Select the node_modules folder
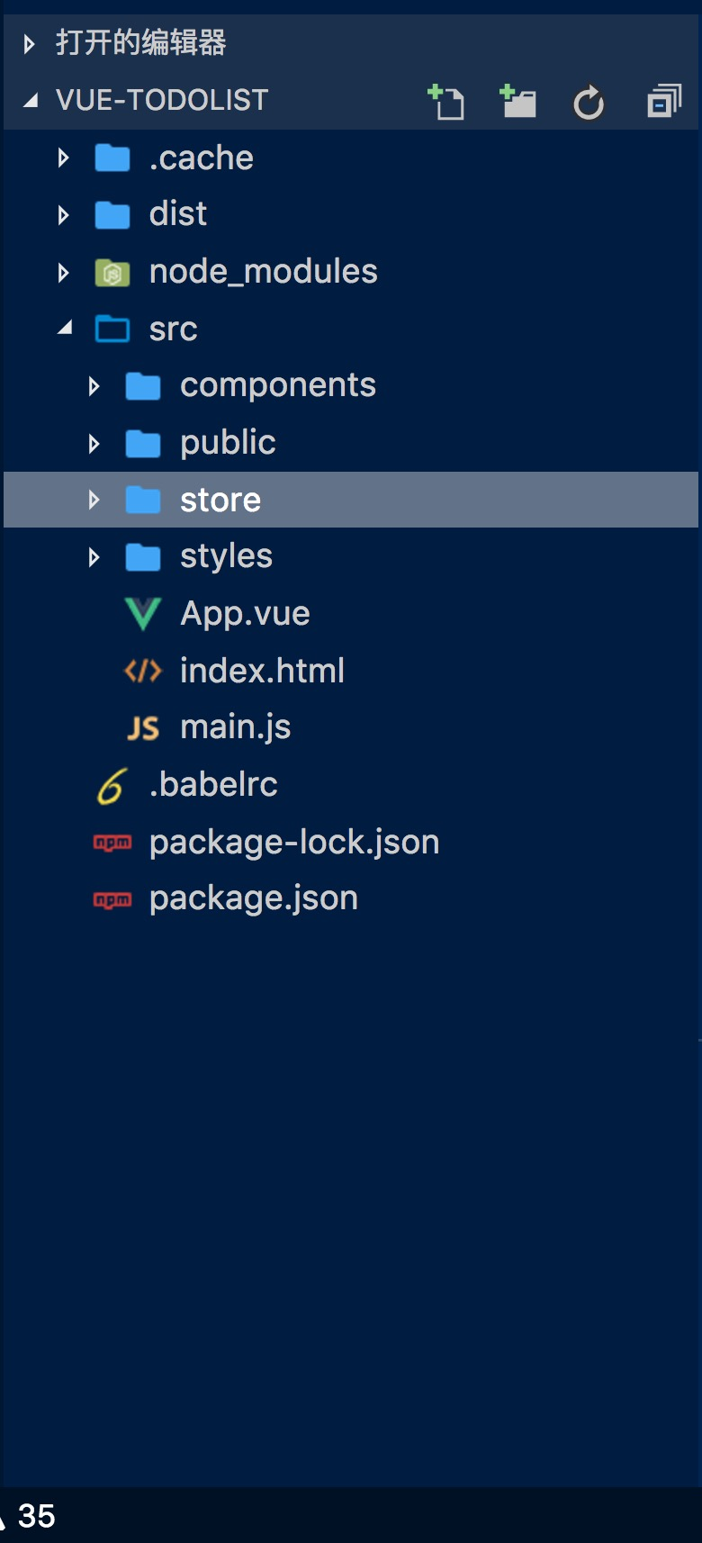Image resolution: width=702 pixels, height=1543 pixels. click(x=263, y=272)
